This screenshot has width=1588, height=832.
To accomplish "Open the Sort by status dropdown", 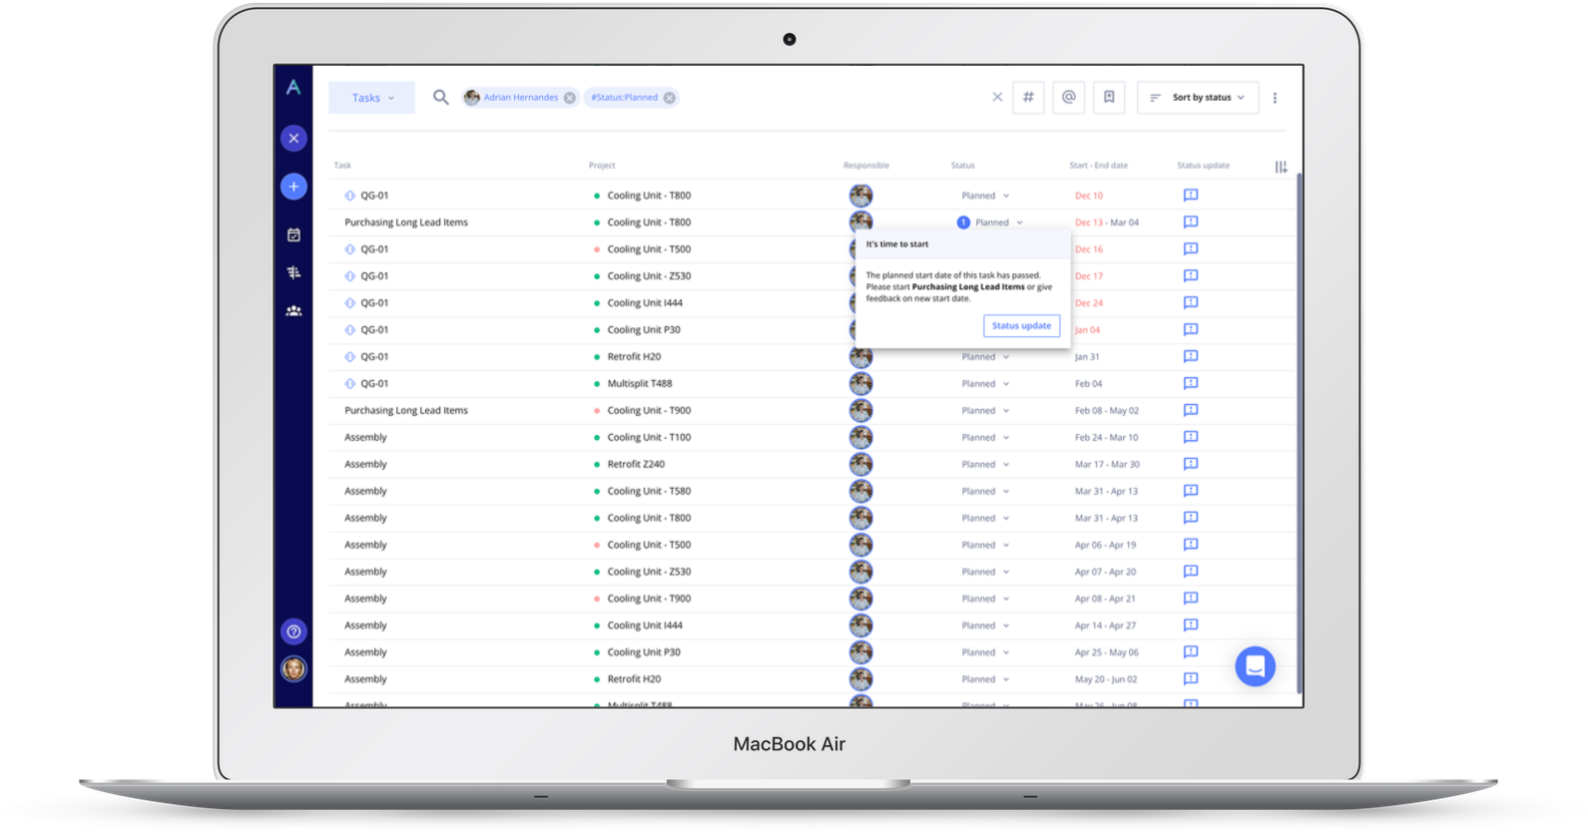I will 1198,98.
